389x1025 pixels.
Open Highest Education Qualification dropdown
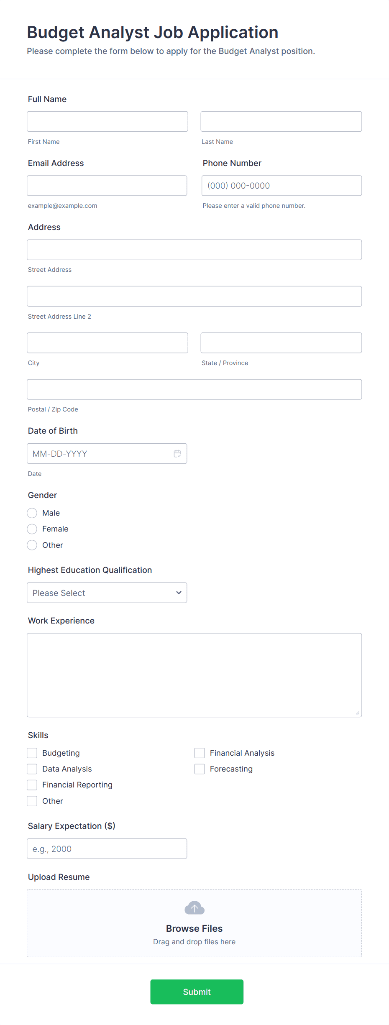107,593
